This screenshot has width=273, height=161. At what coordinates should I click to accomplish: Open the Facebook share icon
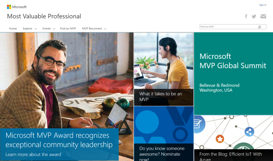pos(246,16)
